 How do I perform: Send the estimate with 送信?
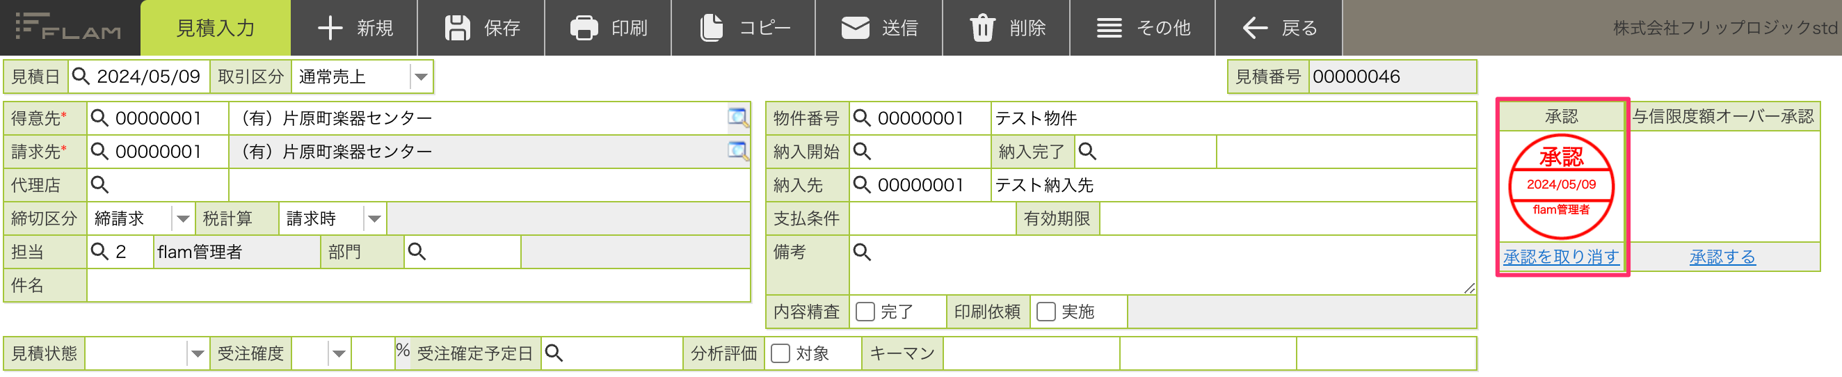pyautogui.click(x=879, y=28)
